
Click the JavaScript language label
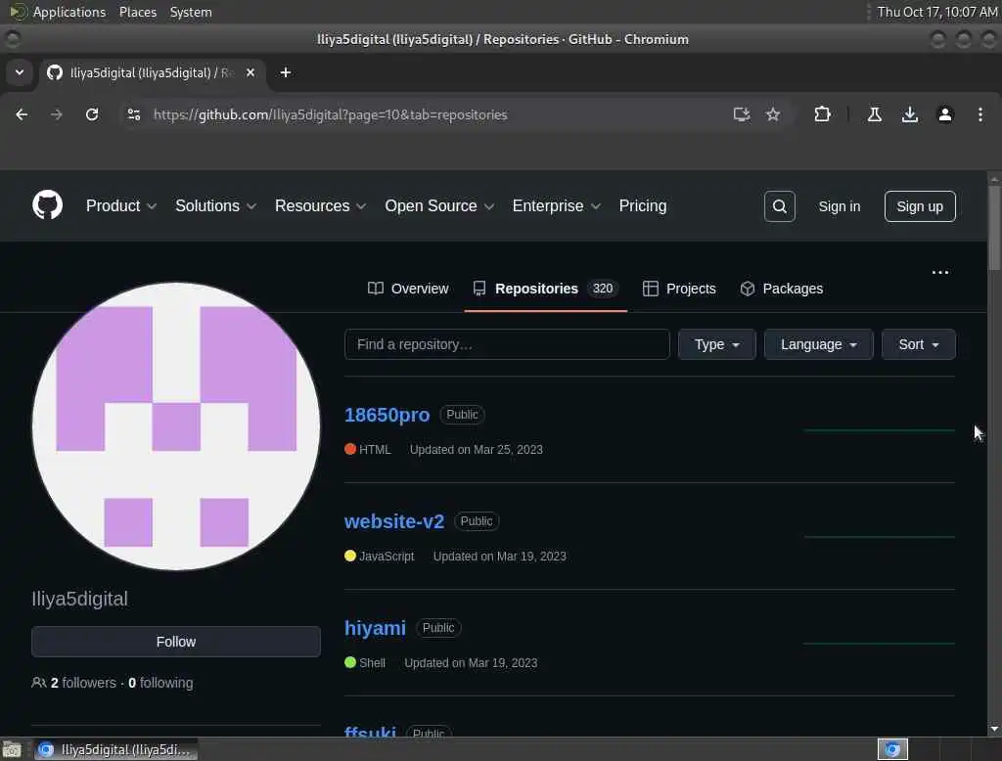pyautogui.click(x=386, y=557)
